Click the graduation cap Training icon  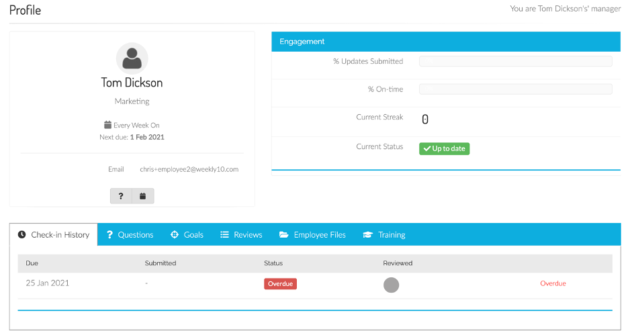[367, 235]
